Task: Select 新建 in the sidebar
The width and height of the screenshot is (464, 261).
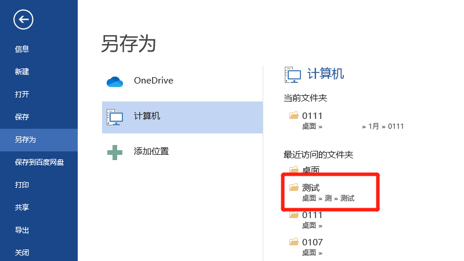Action: [x=22, y=72]
